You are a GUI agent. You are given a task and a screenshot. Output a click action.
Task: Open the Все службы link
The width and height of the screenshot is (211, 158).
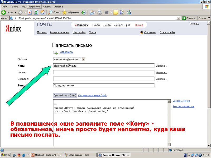coord(167,32)
